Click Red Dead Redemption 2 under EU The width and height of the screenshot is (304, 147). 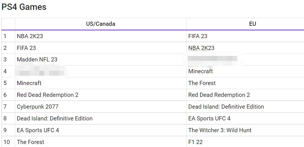(x=219, y=95)
